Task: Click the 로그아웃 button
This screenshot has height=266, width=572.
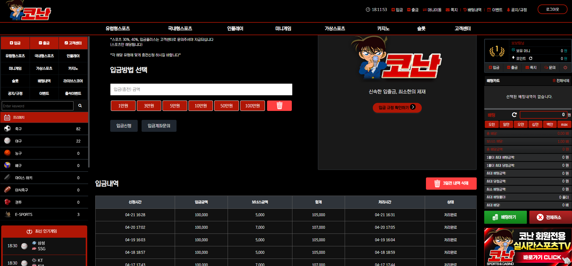Action: click(552, 9)
